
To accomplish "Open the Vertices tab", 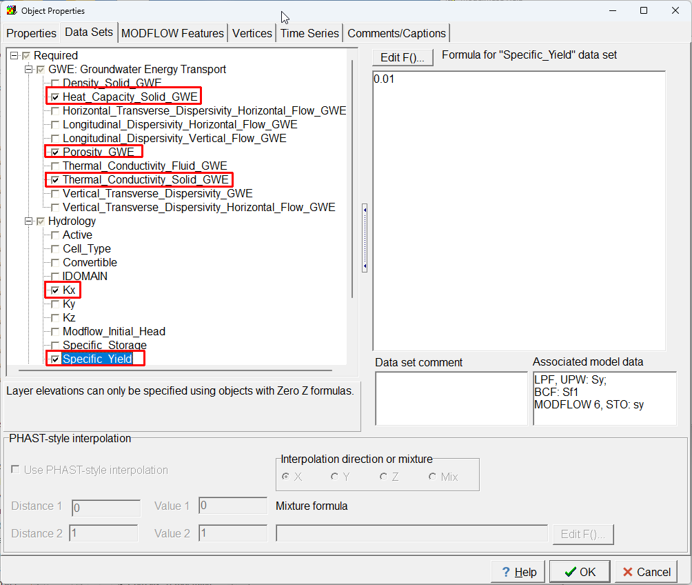I will click(x=252, y=33).
